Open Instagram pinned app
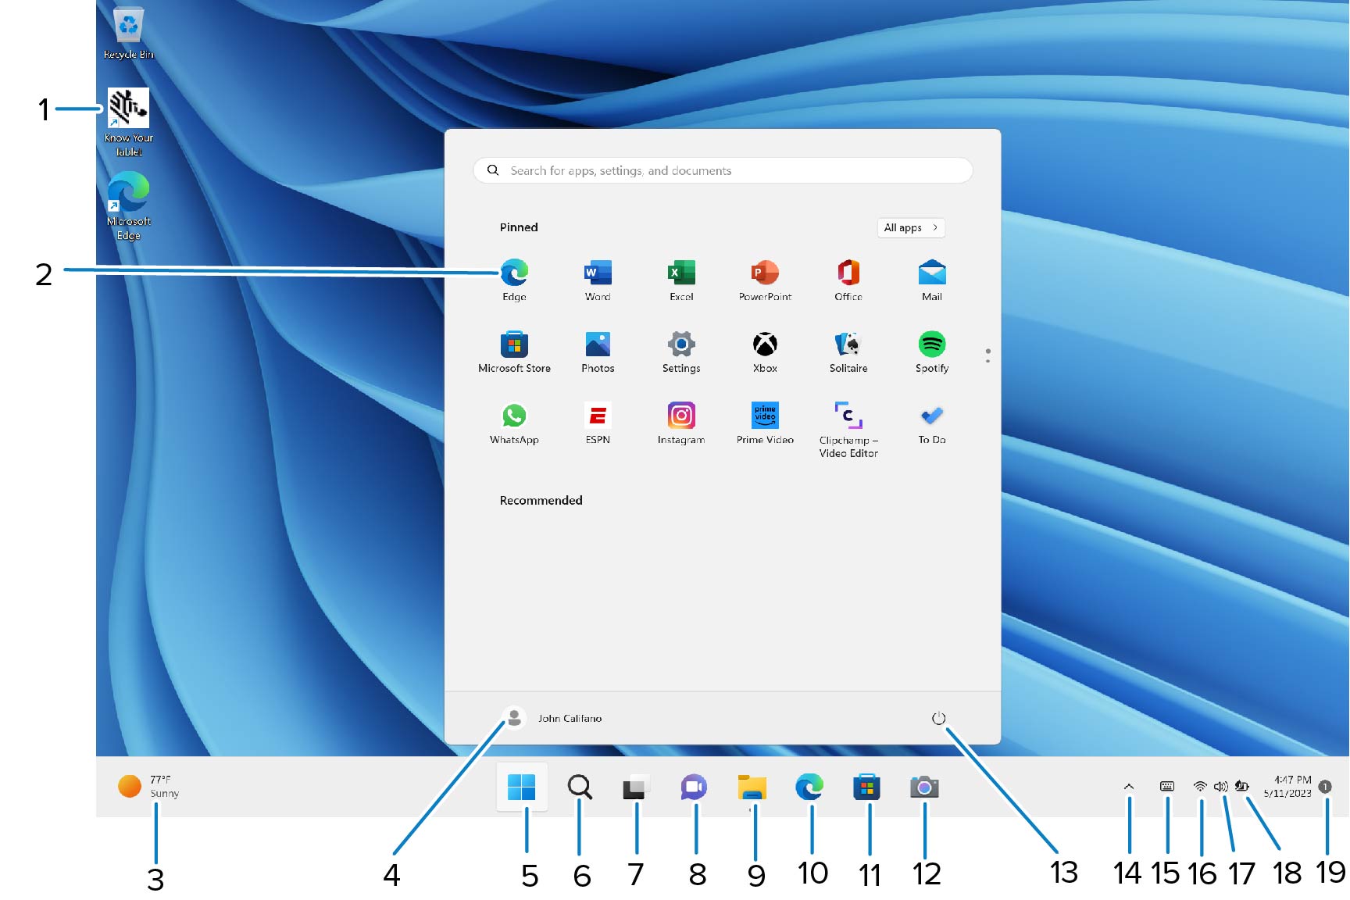 [681, 423]
